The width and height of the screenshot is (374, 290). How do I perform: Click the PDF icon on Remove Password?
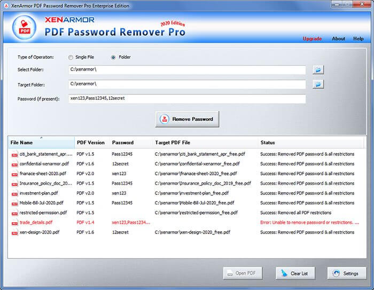click(x=165, y=119)
